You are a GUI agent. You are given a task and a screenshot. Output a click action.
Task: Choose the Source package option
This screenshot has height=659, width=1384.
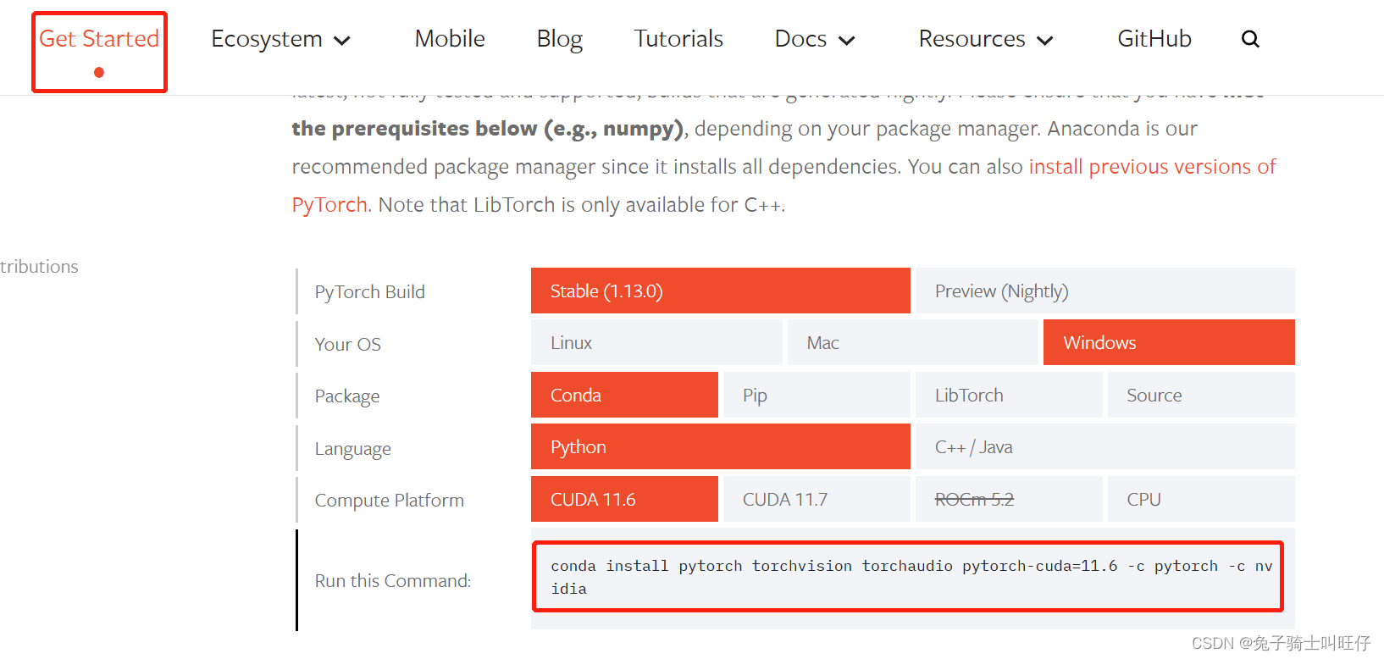1200,396
